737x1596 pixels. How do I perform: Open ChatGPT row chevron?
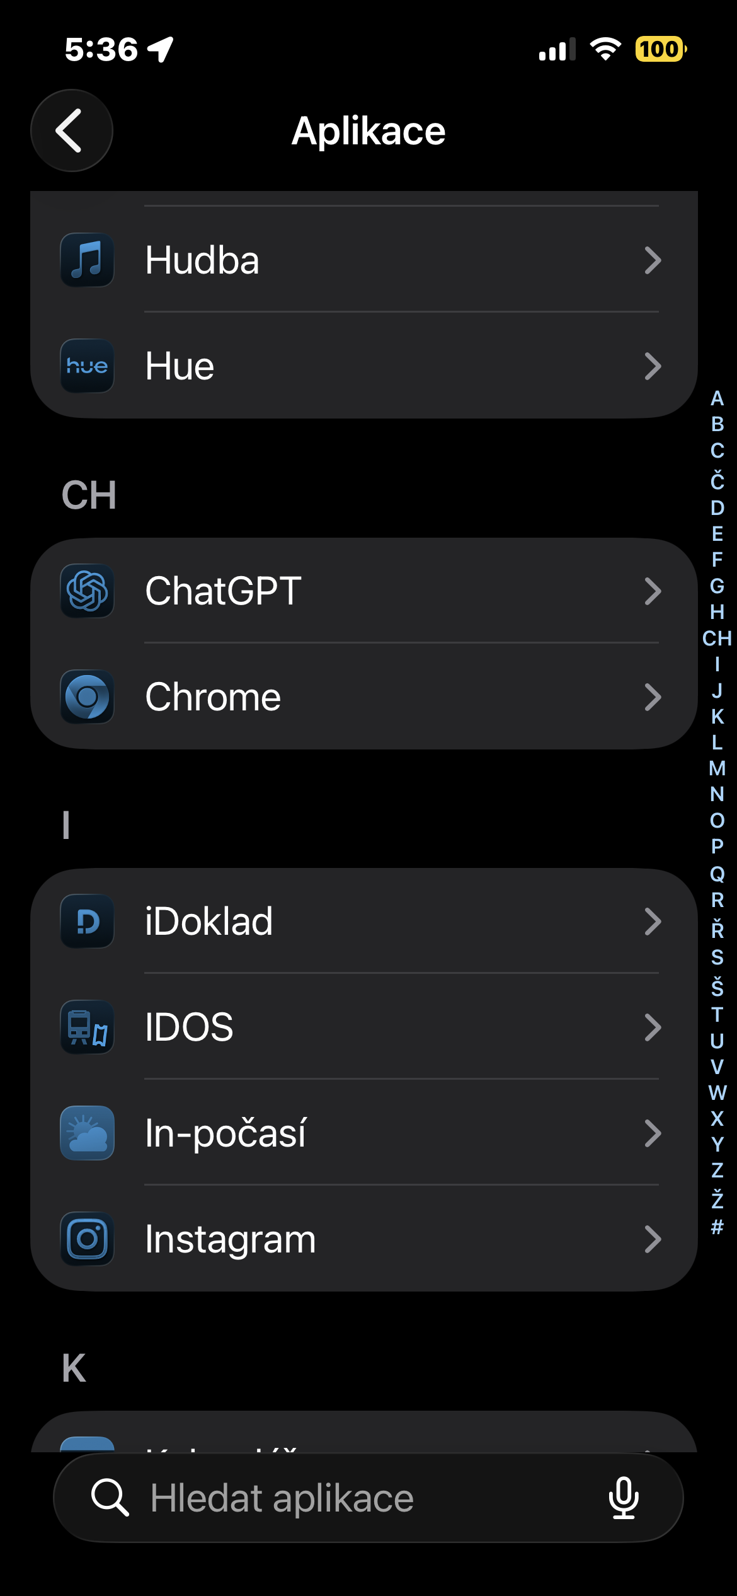pyautogui.click(x=653, y=591)
